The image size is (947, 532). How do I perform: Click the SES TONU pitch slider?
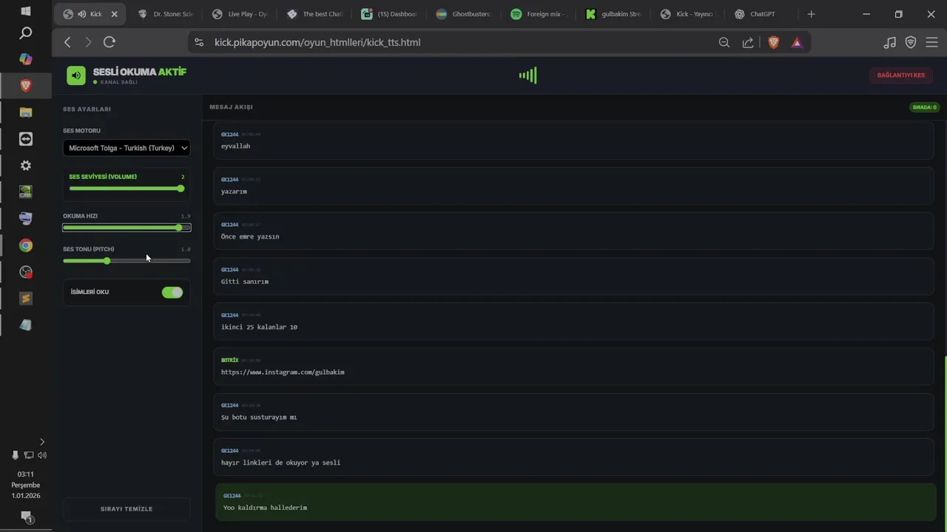[x=127, y=261]
